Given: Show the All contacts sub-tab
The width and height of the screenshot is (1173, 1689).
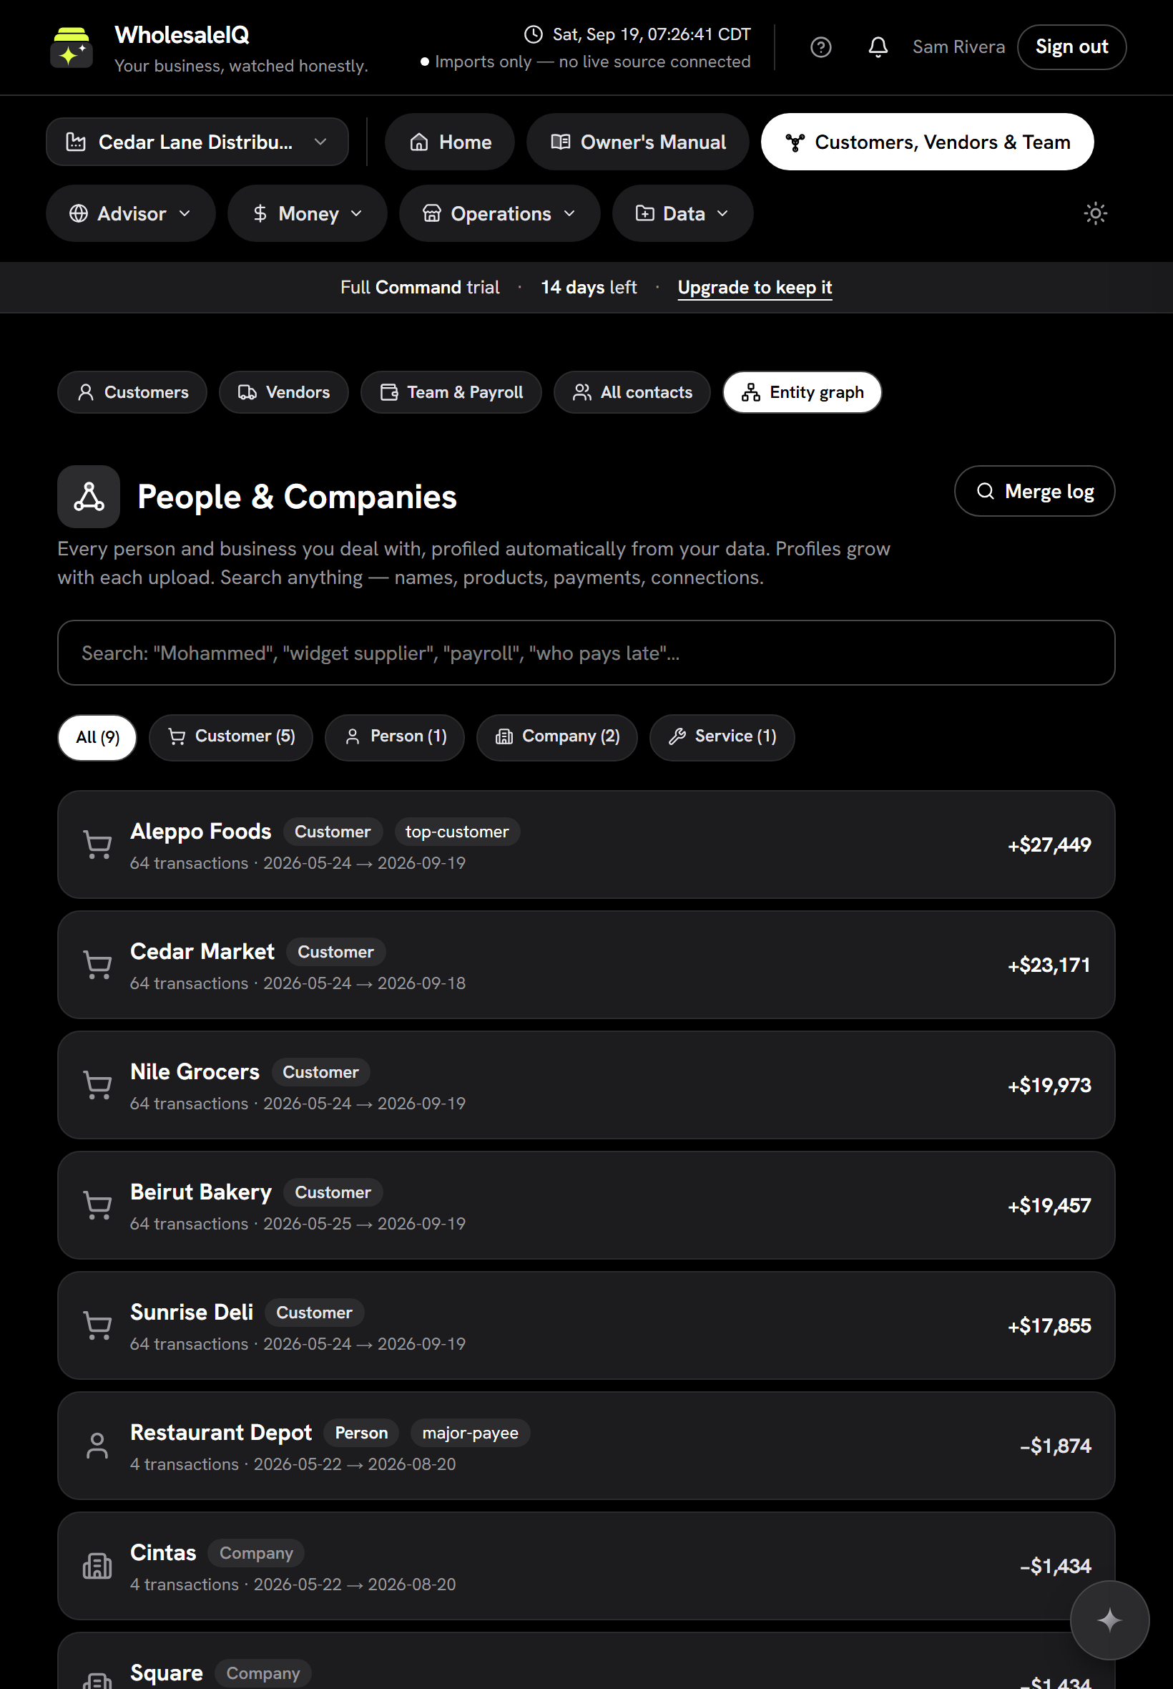Looking at the screenshot, I should 632,392.
